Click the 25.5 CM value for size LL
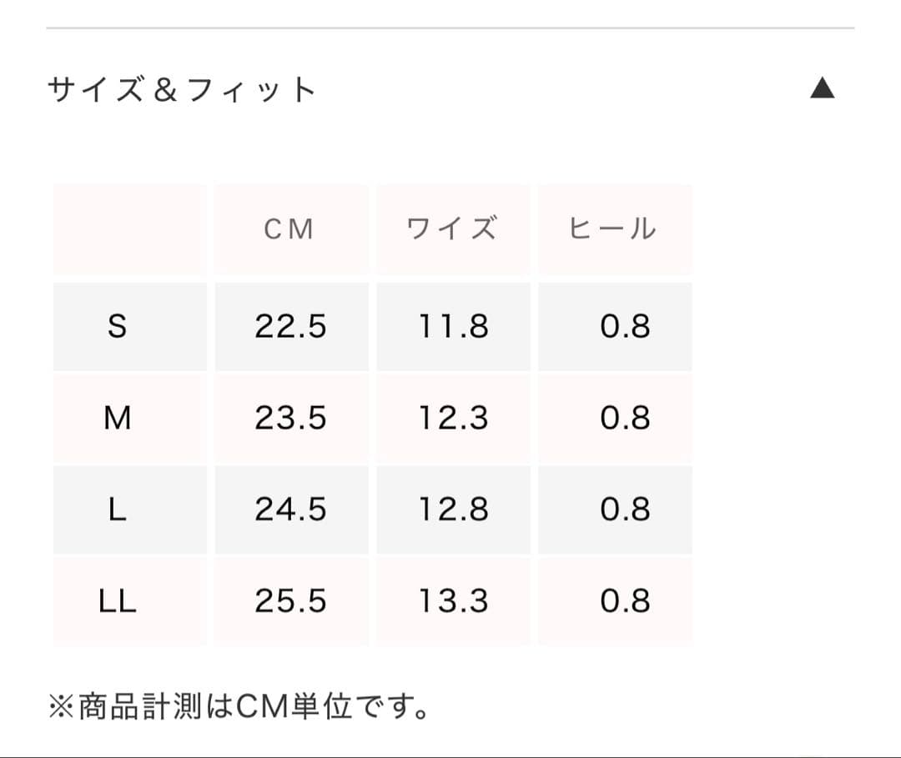Screen dimensions: 901x758 [290, 600]
